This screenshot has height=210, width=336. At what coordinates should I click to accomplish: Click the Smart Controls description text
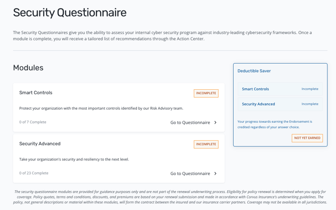pos(101,108)
